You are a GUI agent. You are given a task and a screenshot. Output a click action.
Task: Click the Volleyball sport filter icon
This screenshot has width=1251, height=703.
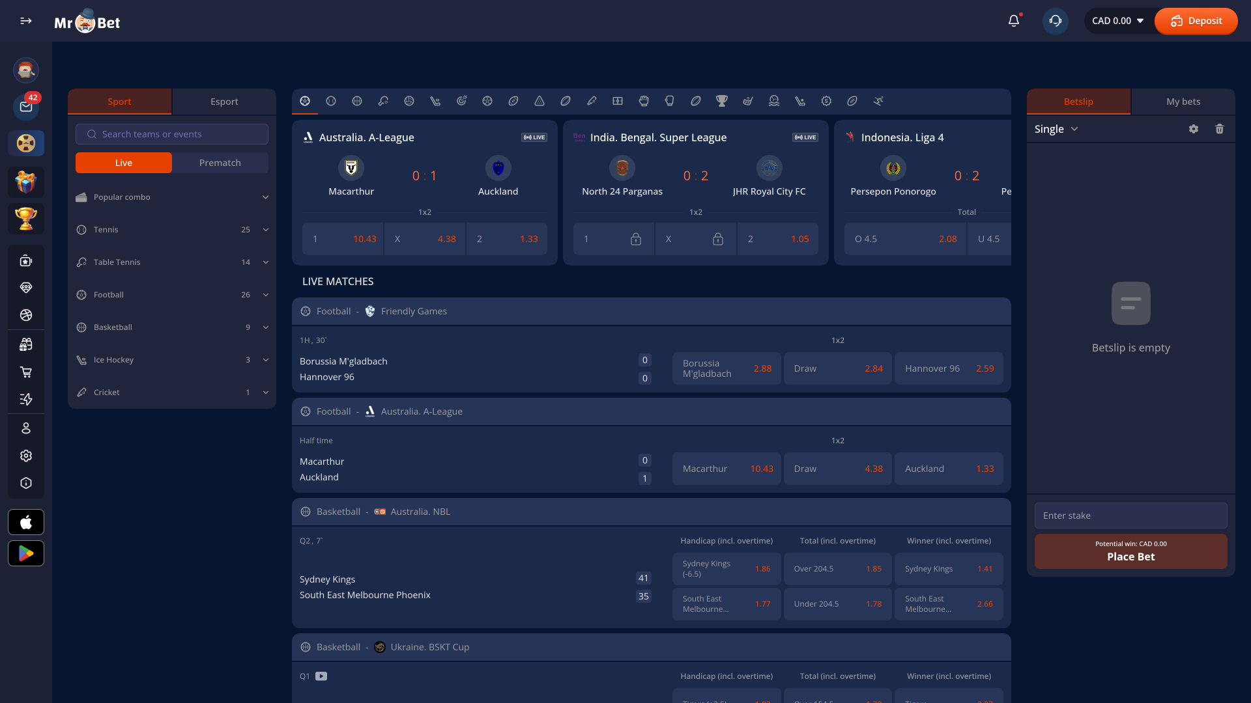tap(409, 102)
